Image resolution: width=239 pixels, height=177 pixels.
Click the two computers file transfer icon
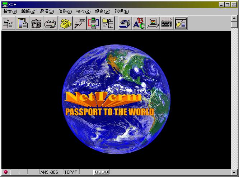tap(94, 23)
